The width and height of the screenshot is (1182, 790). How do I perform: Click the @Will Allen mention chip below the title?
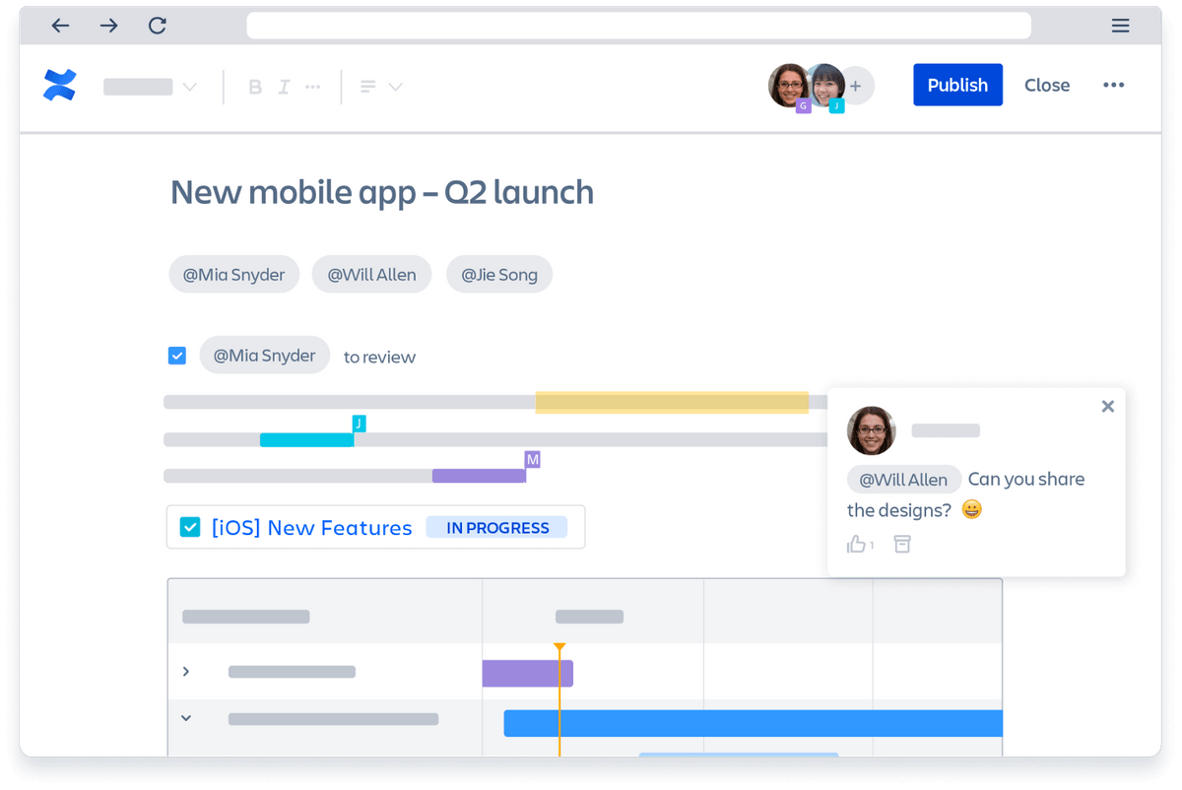coord(371,275)
